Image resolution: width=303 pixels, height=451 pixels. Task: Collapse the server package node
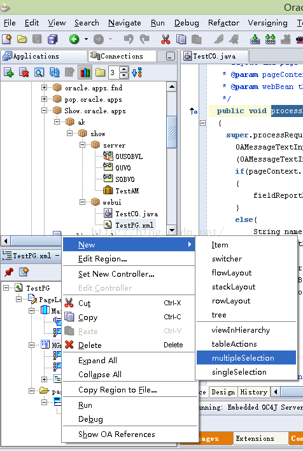tap(82, 144)
